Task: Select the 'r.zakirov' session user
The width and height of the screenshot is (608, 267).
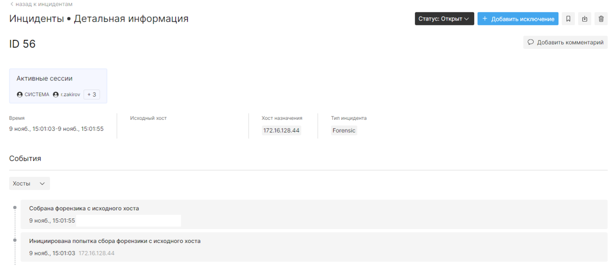Action: click(x=67, y=95)
